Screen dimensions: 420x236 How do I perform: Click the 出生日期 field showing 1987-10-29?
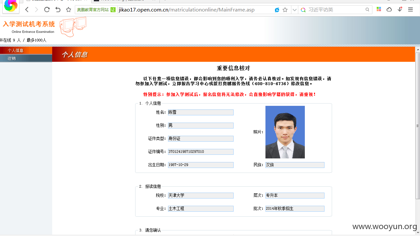pyautogui.click(x=201, y=165)
